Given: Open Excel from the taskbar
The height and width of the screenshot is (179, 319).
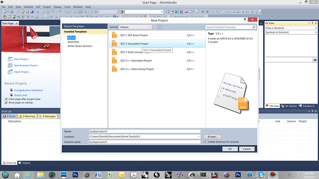Looking at the screenshot, I should click(110, 175).
